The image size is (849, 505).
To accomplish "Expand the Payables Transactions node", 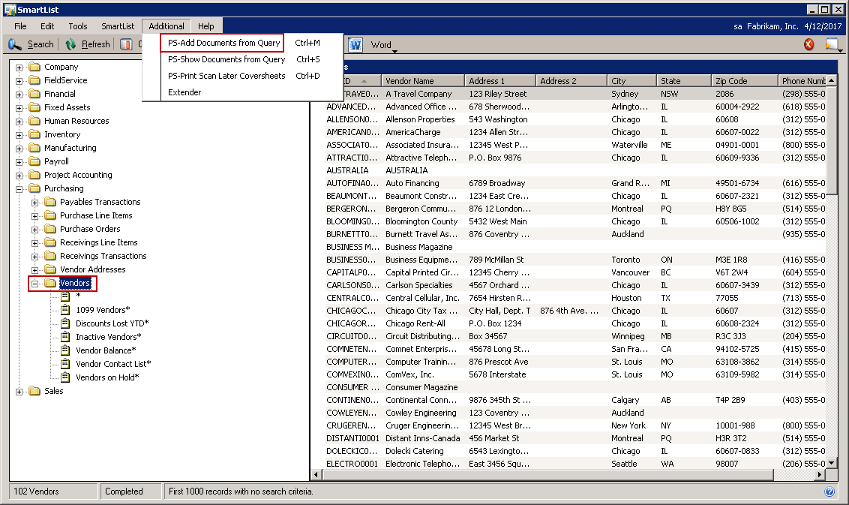I will [34, 203].
